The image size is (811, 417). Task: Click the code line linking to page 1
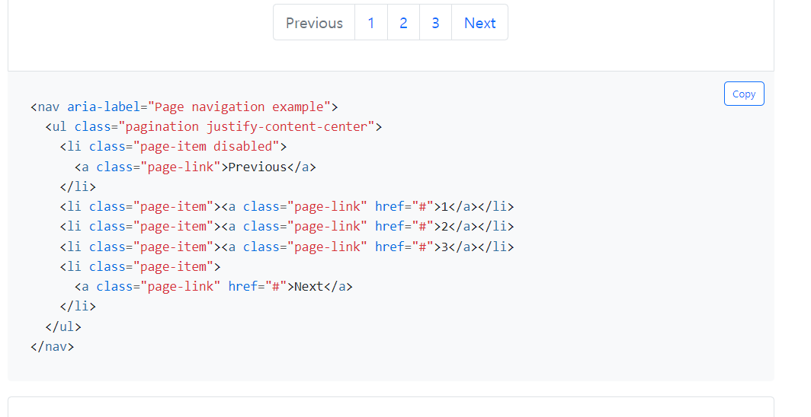point(287,206)
